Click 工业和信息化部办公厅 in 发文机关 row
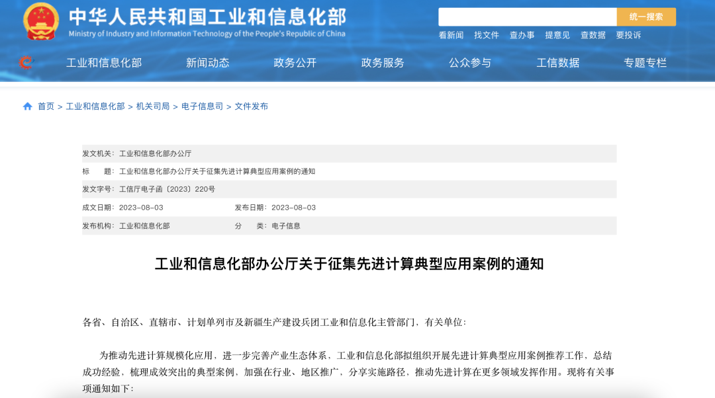Screen dimensions: 715x398 coord(155,153)
